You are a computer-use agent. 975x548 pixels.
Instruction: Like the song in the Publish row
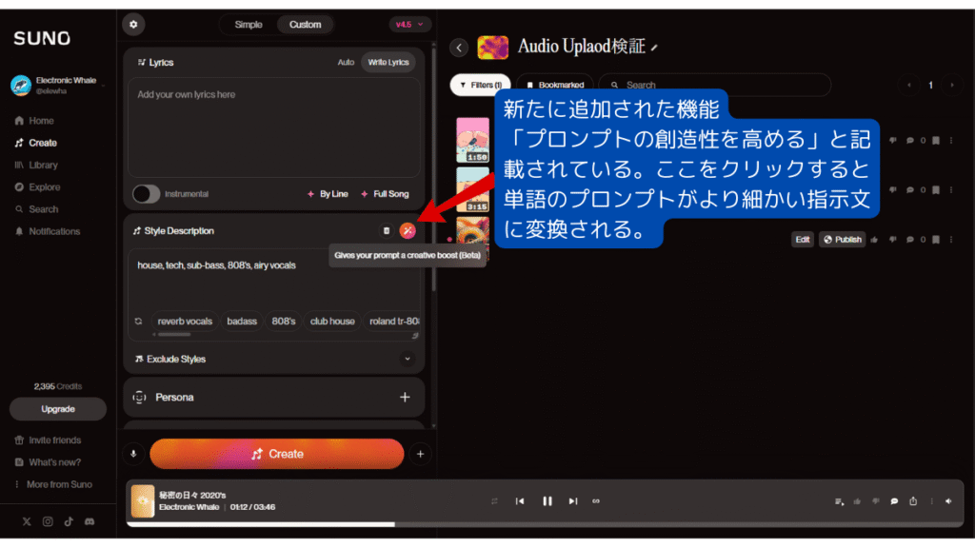(874, 240)
